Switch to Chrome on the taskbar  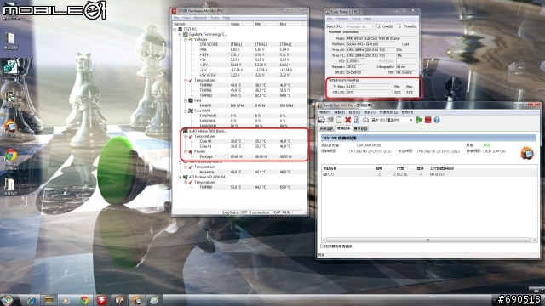83,300
